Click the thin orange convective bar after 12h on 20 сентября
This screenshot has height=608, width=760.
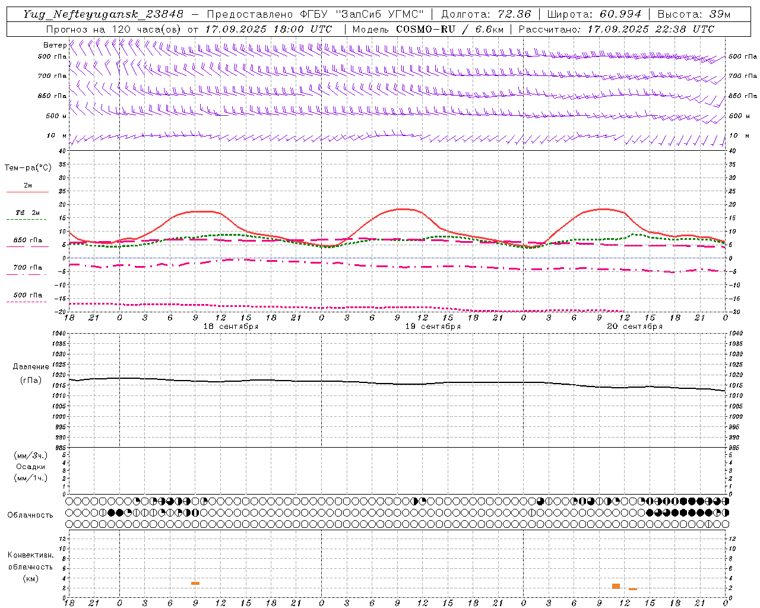point(633,589)
